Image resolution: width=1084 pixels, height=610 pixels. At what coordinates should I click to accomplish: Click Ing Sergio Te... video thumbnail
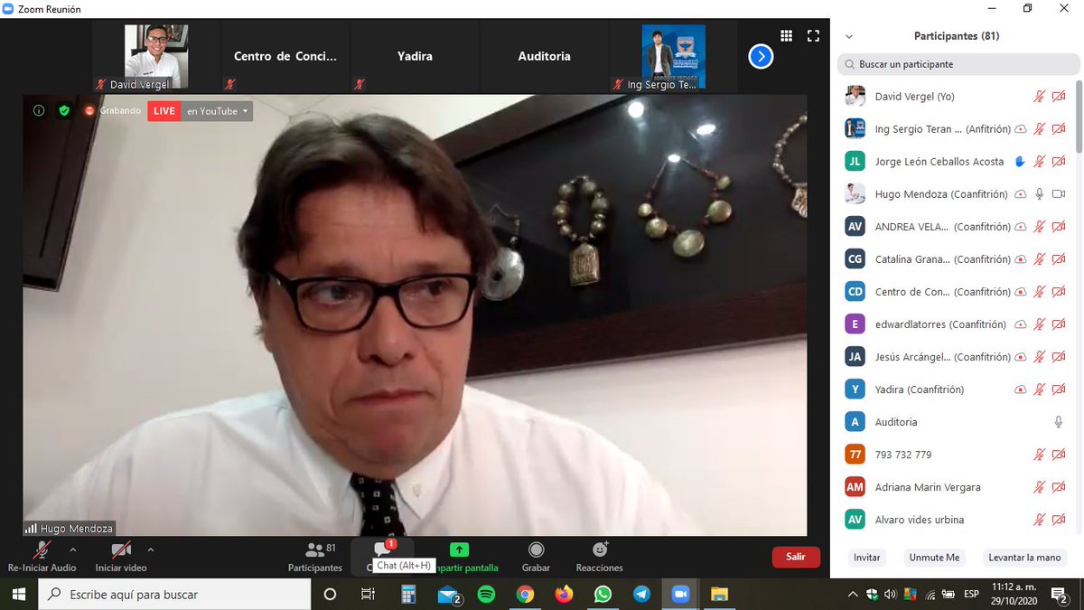673,57
